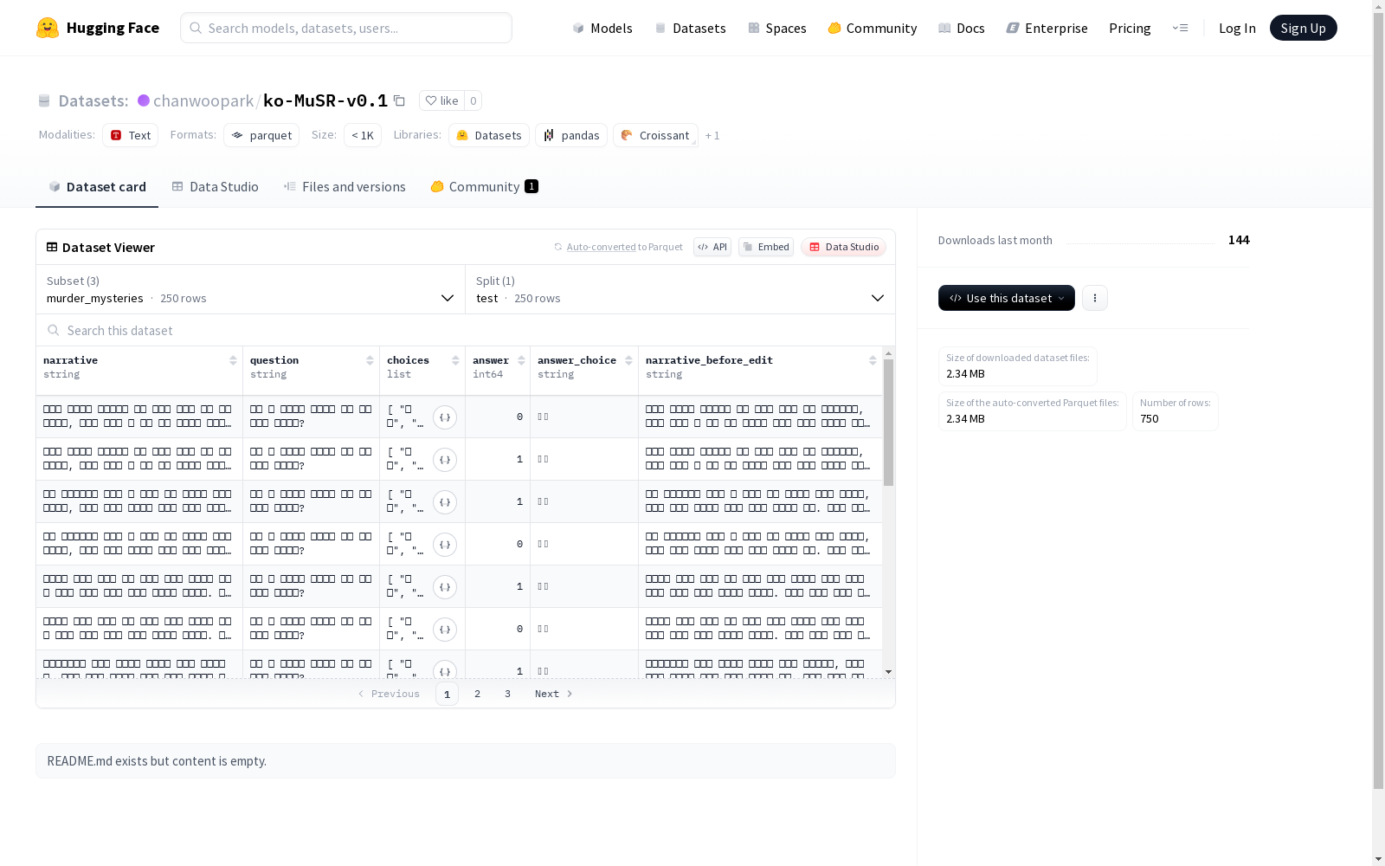The width and height of the screenshot is (1385, 866).
Task: Show the +1 more libraries
Action: point(712,135)
